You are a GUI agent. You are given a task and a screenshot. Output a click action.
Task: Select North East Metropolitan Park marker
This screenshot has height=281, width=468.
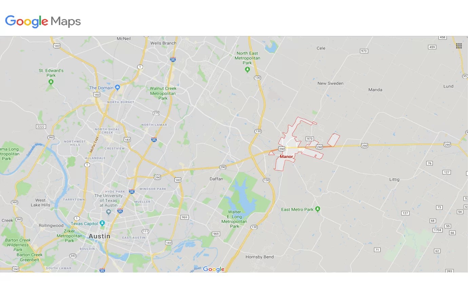[x=247, y=69]
